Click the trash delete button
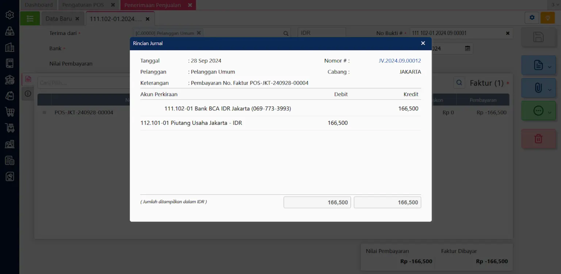The height and width of the screenshot is (274, 561). (x=538, y=139)
